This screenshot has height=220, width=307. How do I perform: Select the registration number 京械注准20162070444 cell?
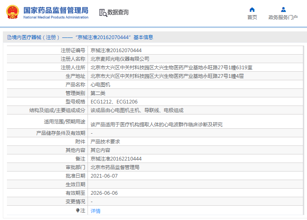(116, 51)
